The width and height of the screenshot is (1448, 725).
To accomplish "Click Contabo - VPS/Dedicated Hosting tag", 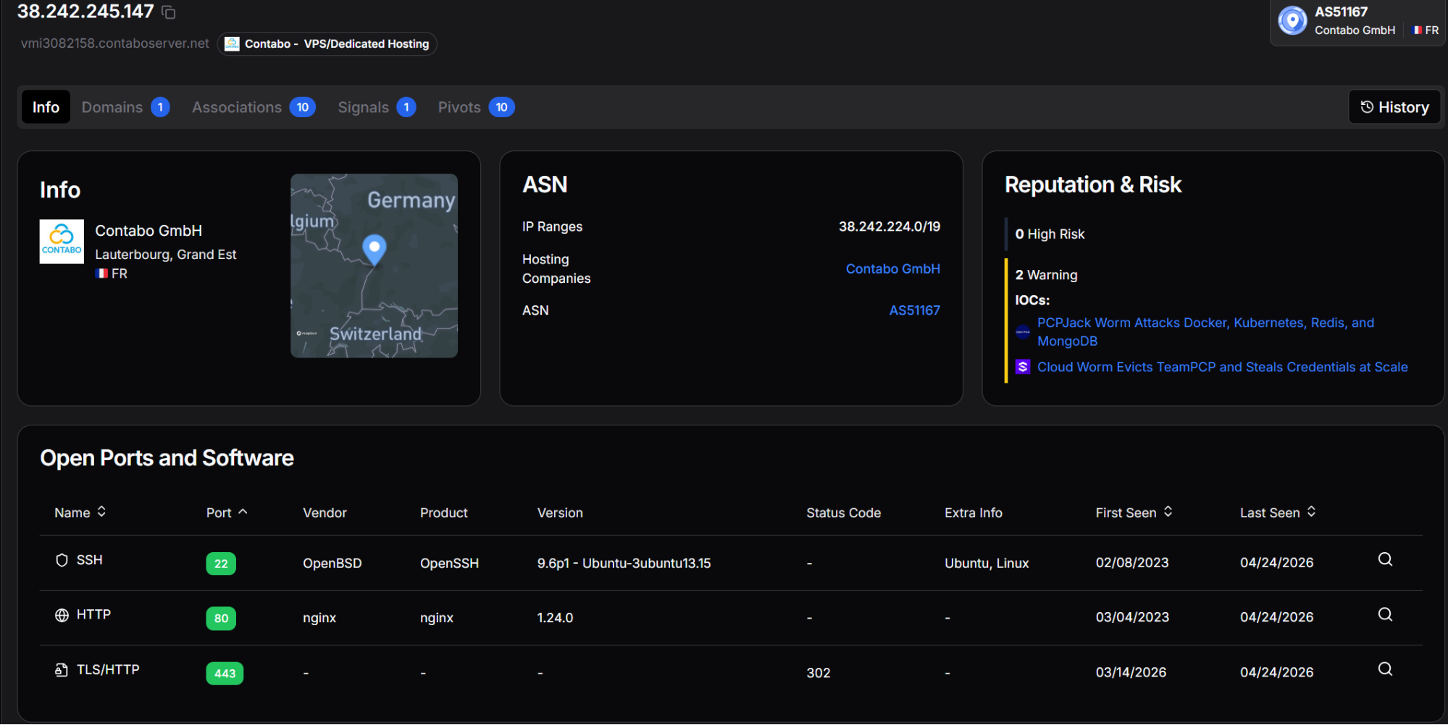I will click(x=327, y=43).
